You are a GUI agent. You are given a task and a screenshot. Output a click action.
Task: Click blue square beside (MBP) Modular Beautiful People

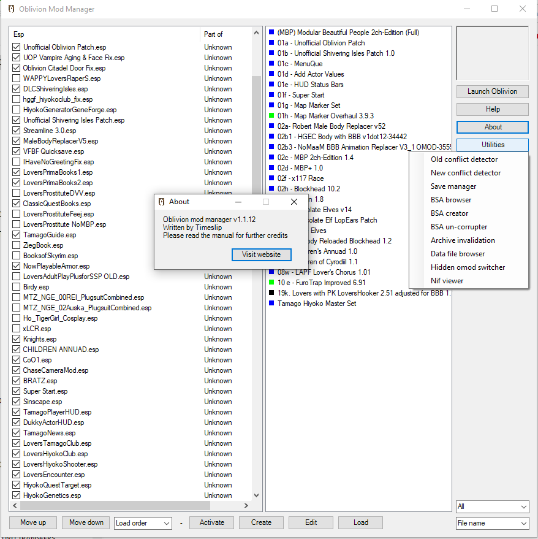click(271, 32)
